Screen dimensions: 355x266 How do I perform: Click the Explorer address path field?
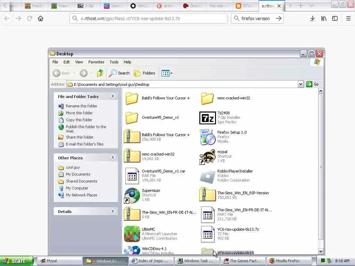point(182,85)
